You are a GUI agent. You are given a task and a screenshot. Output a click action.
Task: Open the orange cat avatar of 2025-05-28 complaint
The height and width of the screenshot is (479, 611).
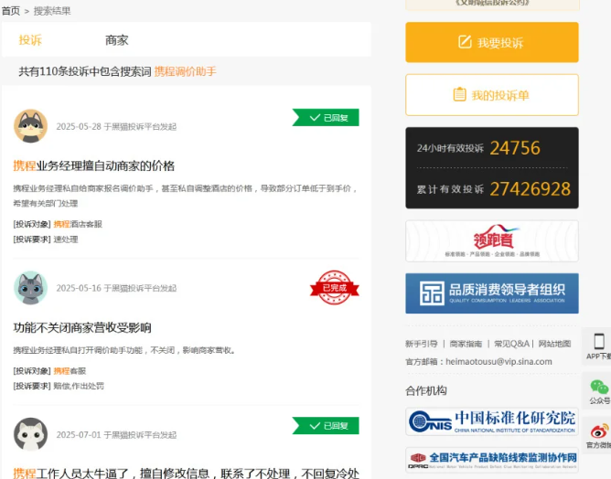30,126
